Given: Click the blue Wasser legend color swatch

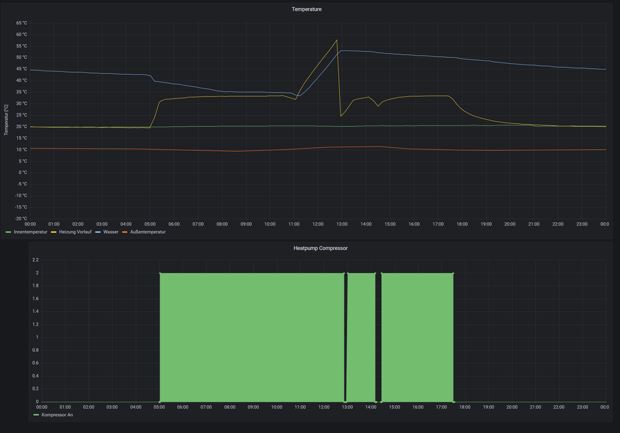Looking at the screenshot, I should 97,232.
